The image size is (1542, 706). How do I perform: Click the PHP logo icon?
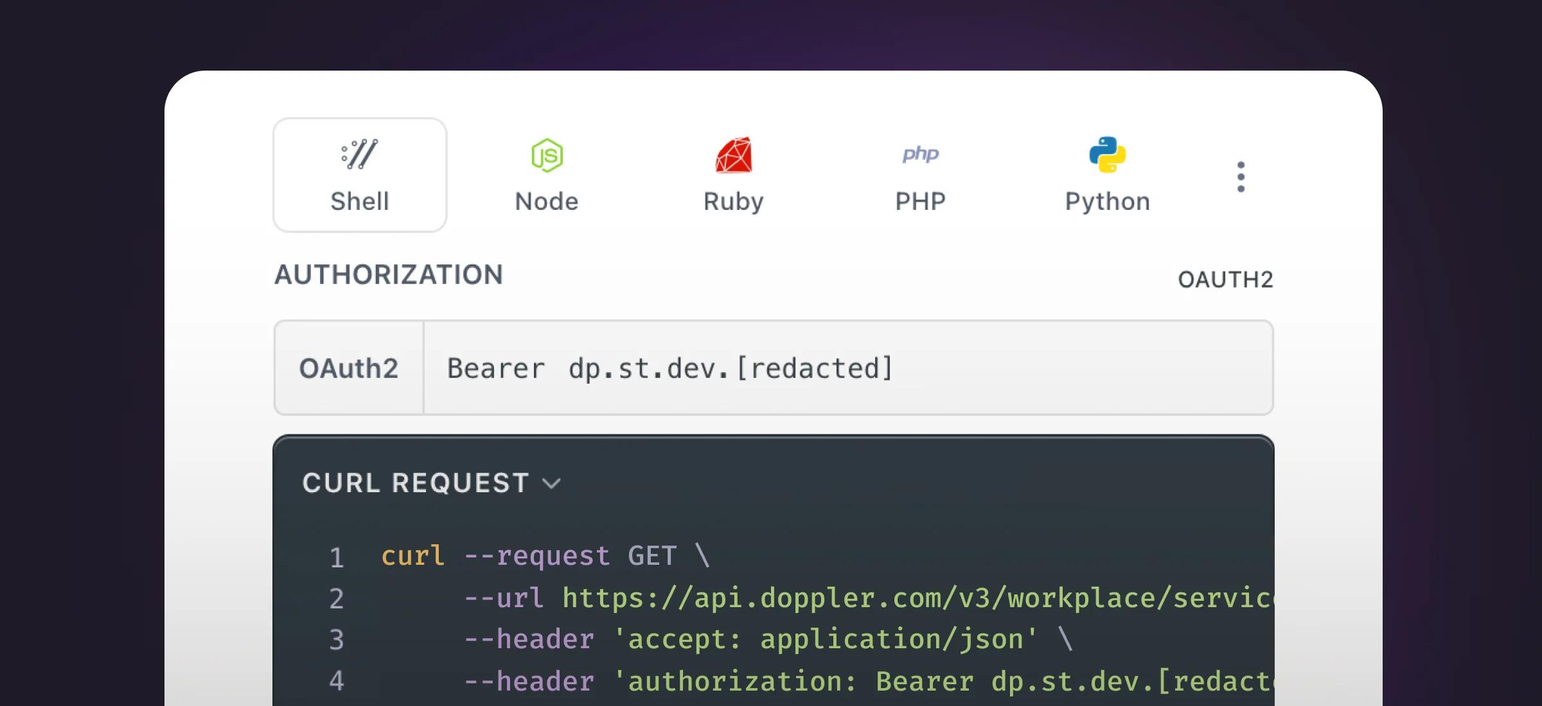[920, 154]
